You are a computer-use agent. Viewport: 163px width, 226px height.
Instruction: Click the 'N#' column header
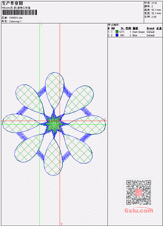pos(113,28)
